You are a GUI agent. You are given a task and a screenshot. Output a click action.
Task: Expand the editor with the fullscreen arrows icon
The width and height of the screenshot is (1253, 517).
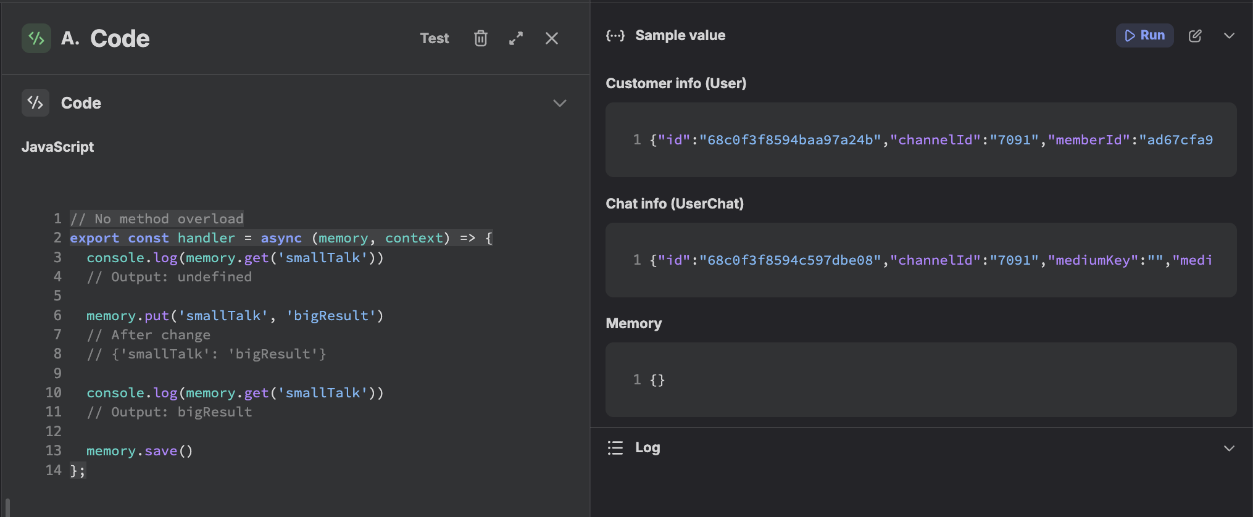pyautogui.click(x=516, y=38)
